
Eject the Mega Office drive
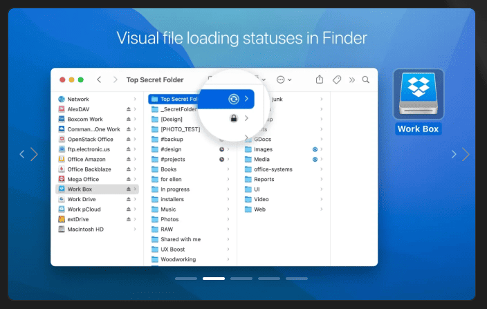128,179
